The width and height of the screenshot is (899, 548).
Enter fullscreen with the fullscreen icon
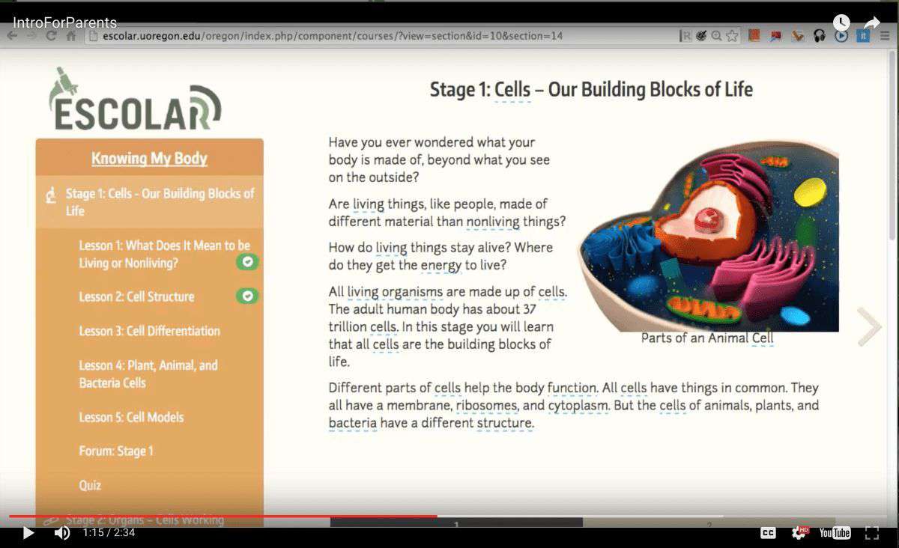click(872, 532)
